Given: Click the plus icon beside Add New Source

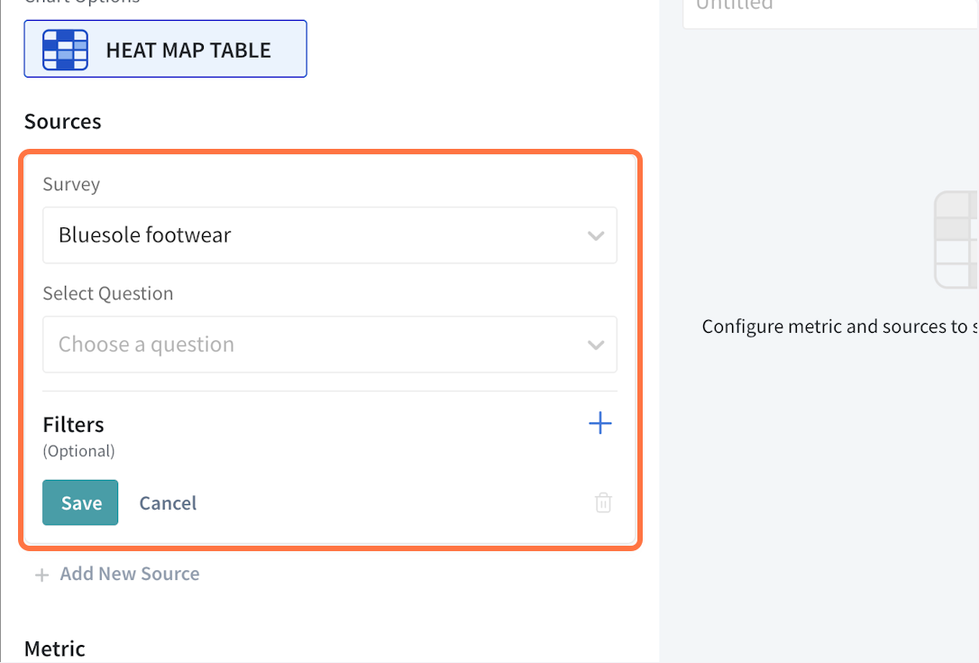Looking at the screenshot, I should pyautogui.click(x=41, y=575).
